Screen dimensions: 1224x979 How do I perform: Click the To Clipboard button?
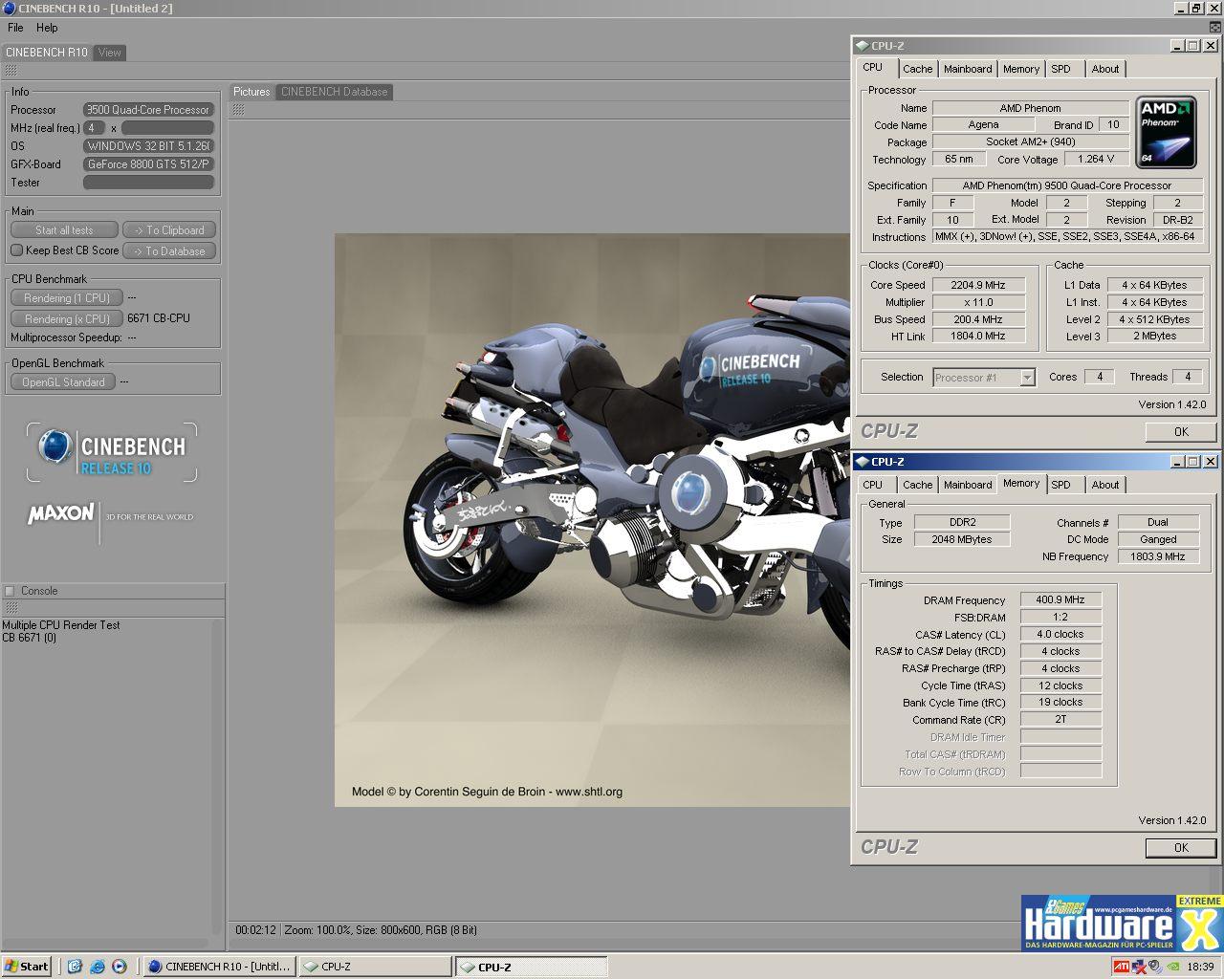[x=169, y=230]
